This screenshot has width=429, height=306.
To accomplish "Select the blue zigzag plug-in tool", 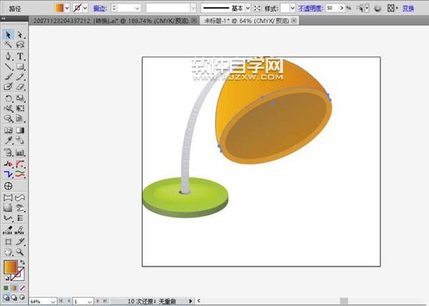I will 8,174.
